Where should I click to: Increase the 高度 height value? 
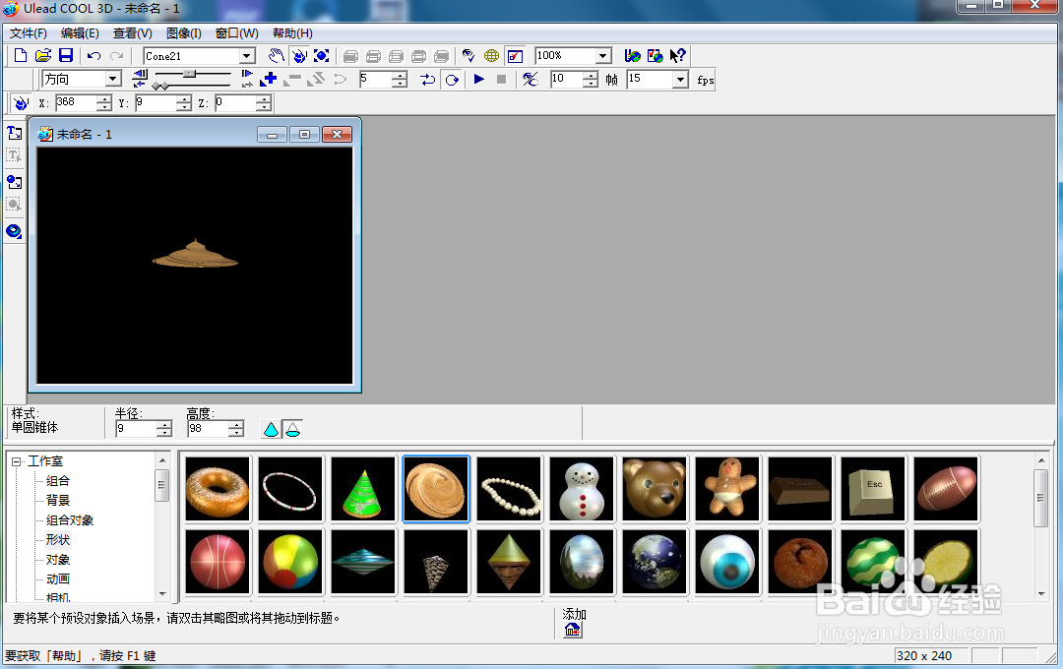click(236, 425)
